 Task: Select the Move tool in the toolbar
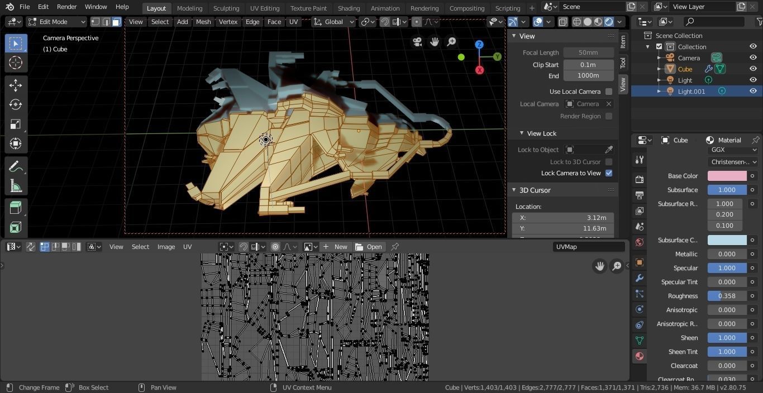click(16, 85)
